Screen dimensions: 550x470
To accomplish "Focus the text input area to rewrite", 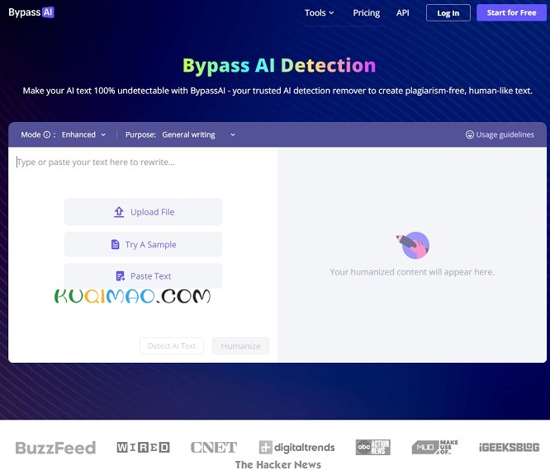I will [143, 162].
